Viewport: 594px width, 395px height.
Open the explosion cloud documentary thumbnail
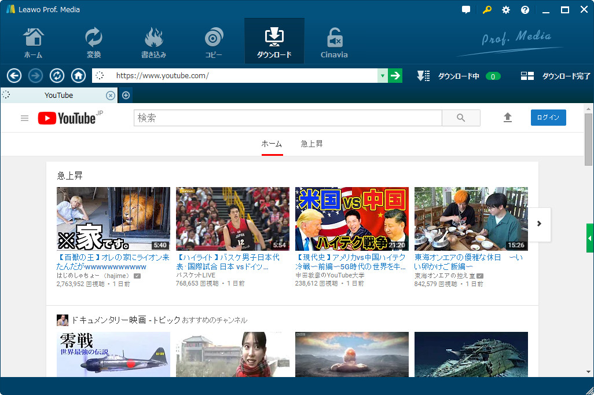(x=352, y=354)
